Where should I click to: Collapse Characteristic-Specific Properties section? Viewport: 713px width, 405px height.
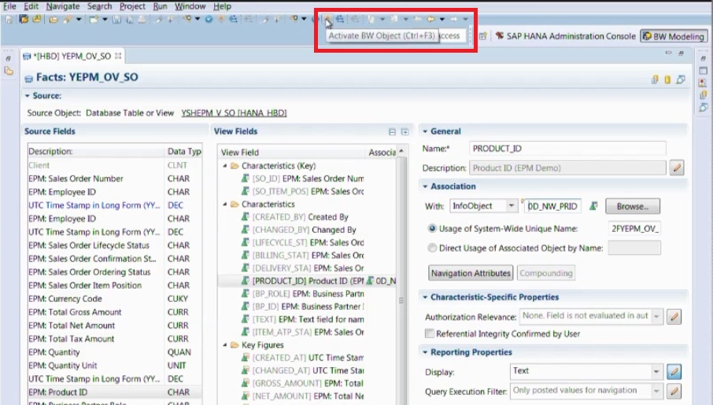tap(425, 297)
